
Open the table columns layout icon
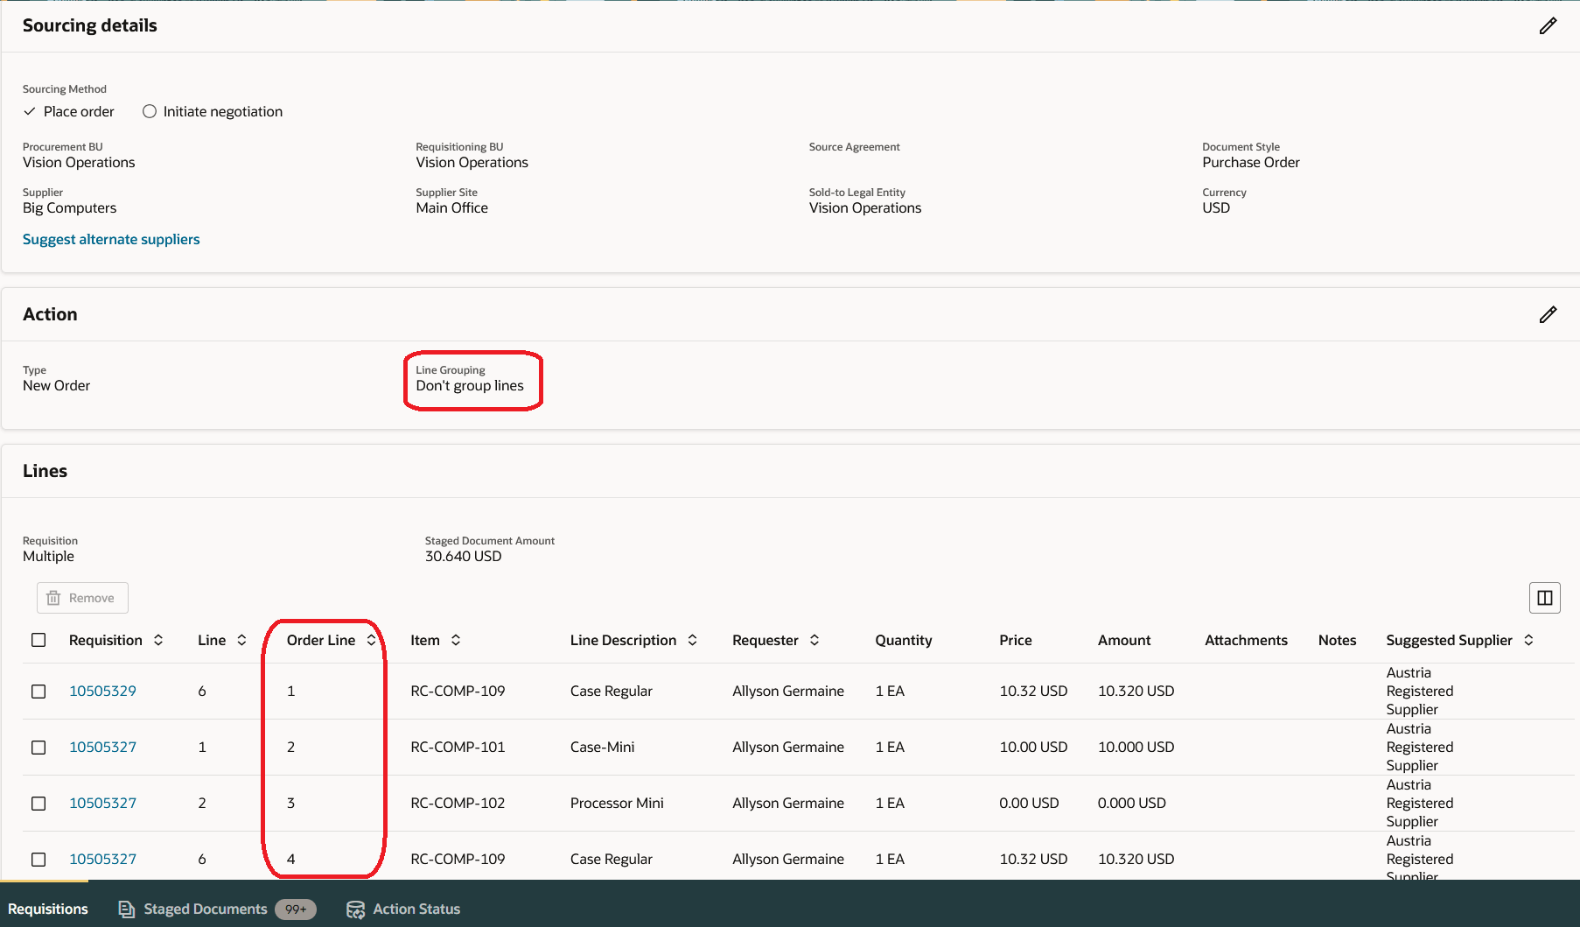[1544, 598]
